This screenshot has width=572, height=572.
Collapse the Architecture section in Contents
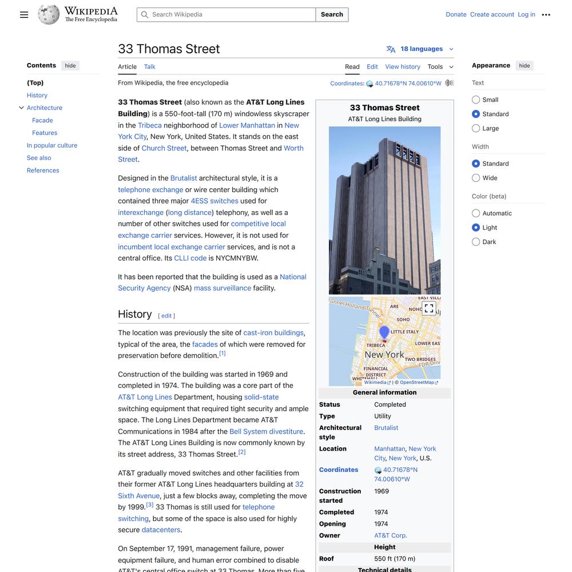point(21,108)
